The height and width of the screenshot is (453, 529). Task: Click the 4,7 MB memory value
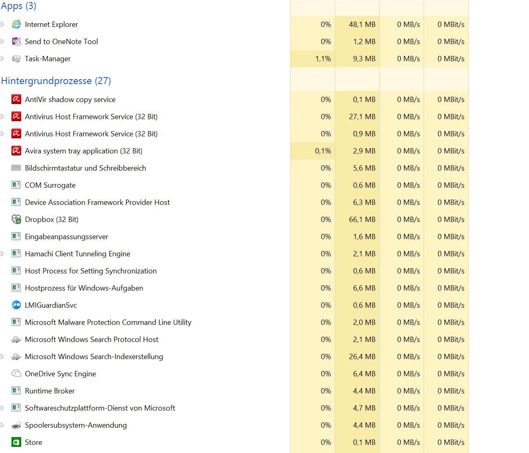[364, 408]
